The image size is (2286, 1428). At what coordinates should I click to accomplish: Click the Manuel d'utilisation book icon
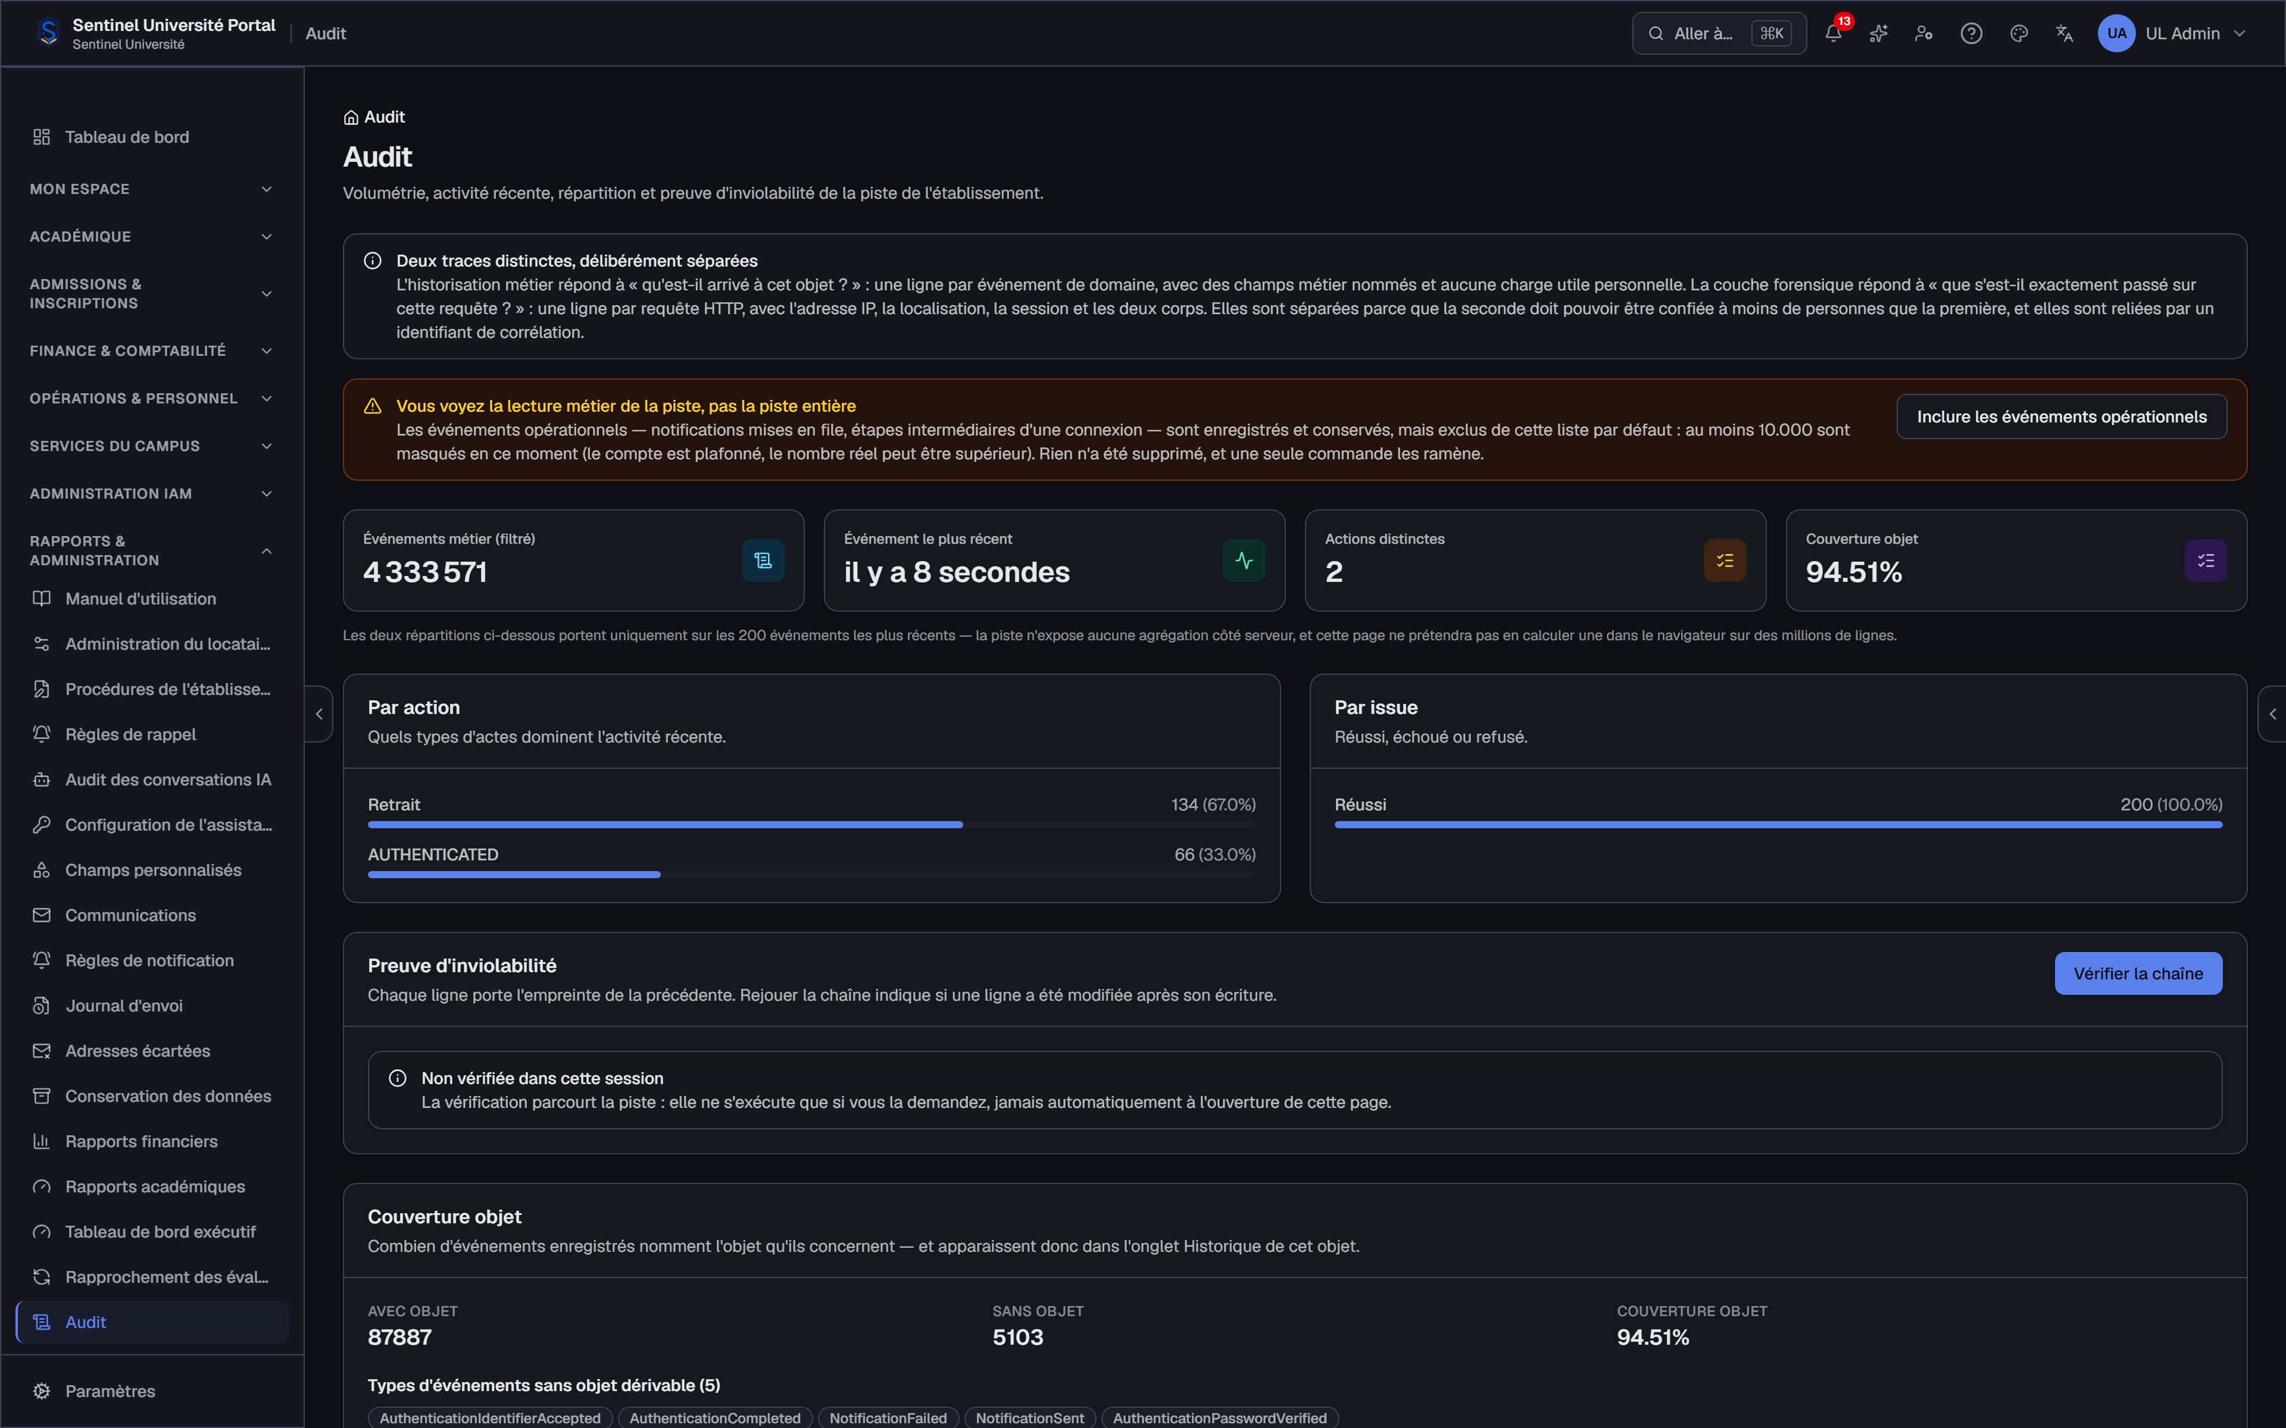coord(42,599)
